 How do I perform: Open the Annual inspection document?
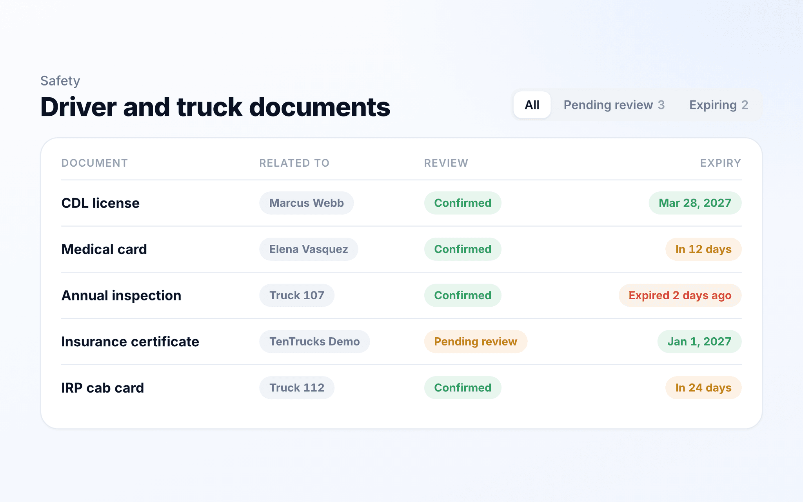(121, 295)
